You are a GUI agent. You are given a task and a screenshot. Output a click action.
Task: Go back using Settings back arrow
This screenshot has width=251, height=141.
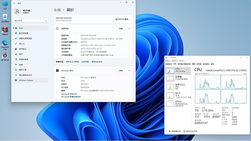(x=14, y=3)
